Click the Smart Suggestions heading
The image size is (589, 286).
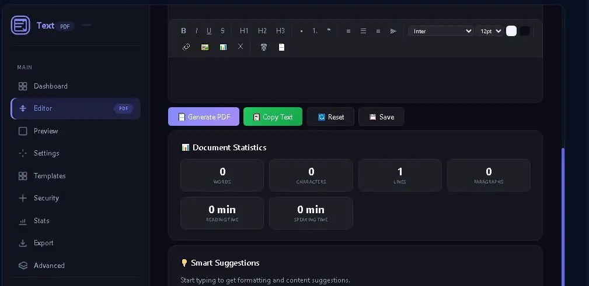[x=220, y=263]
